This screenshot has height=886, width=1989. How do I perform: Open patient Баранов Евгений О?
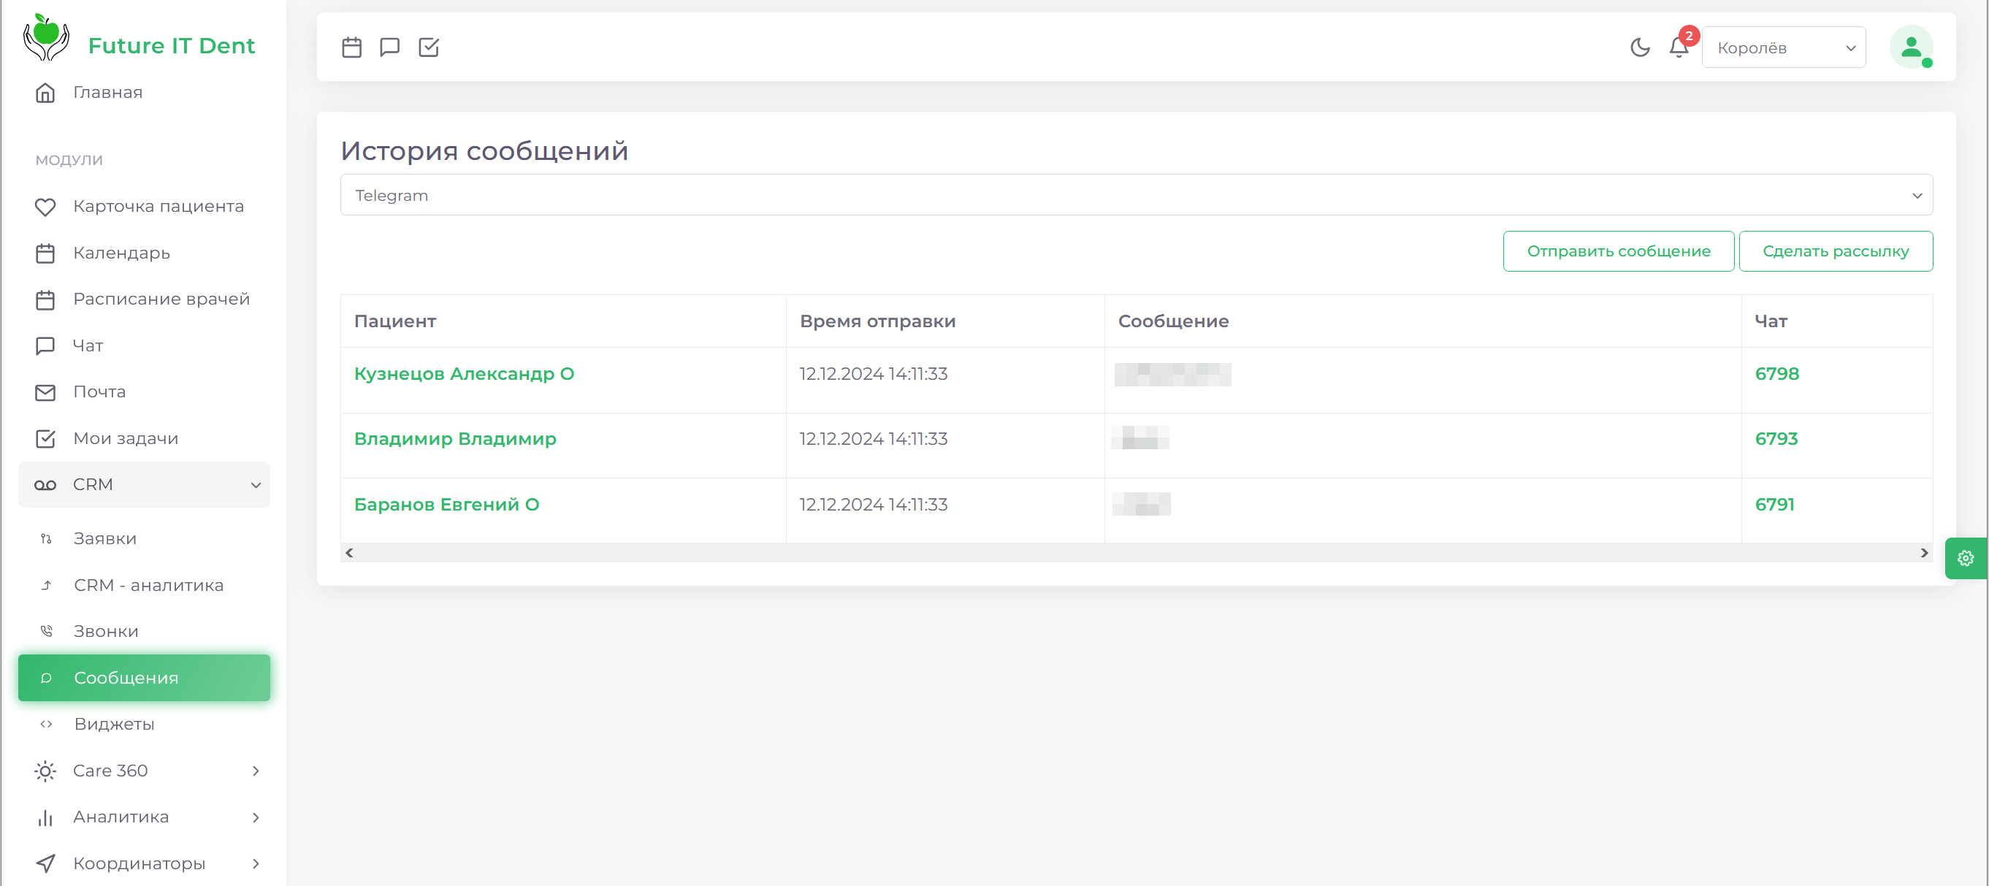[446, 505]
